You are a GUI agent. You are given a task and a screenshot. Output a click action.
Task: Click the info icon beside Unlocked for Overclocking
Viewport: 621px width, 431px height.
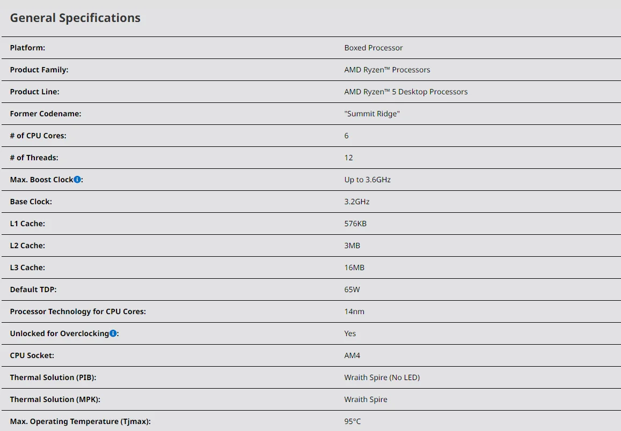(x=113, y=333)
